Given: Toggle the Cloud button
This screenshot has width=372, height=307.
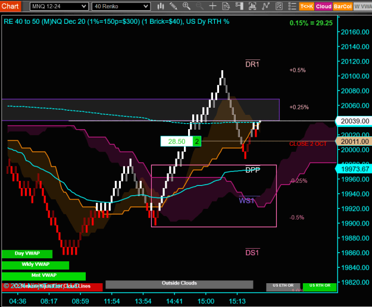Looking at the screenshot, I should (323, 7).
